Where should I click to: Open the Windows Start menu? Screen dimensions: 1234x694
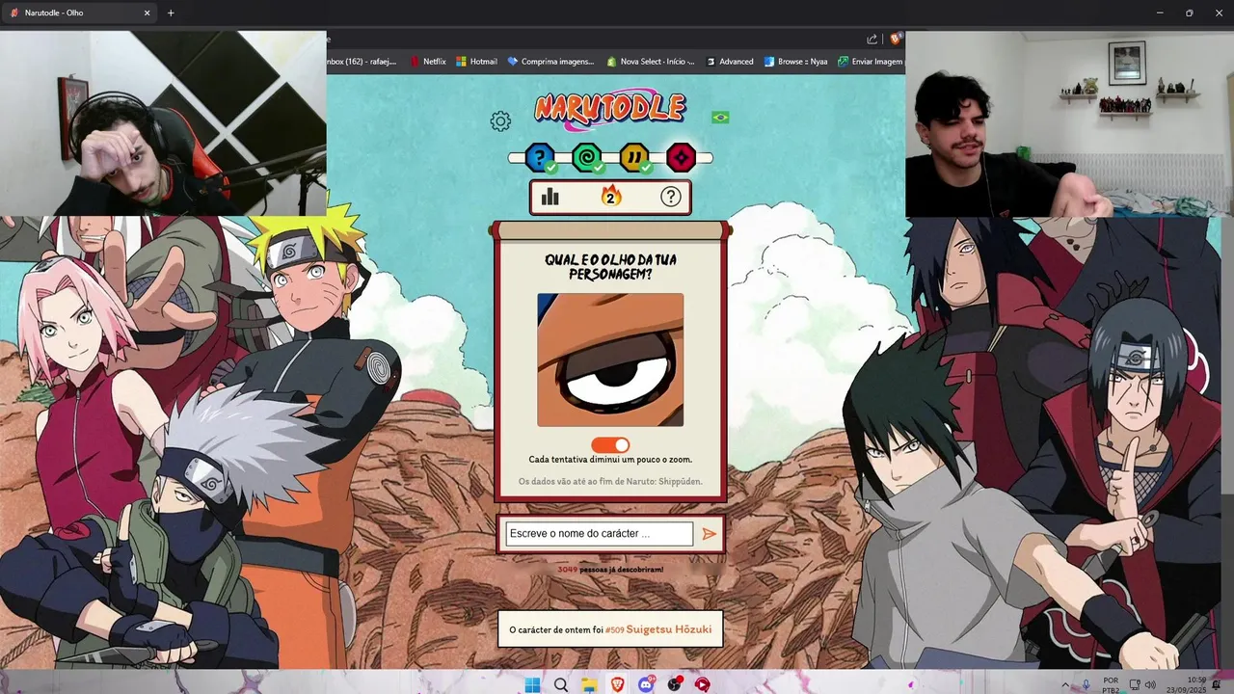click(x=531, y=684)
